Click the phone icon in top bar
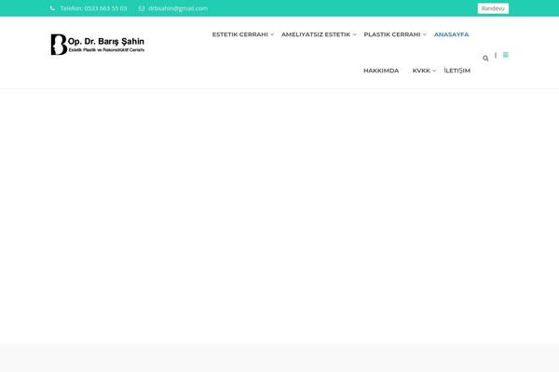This screenshot has width=559, height=372. pyautogui.click(x=52, y=8)
